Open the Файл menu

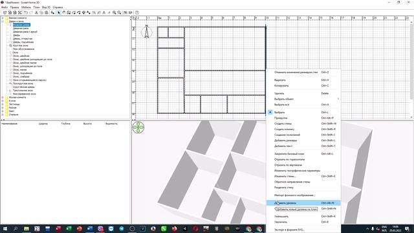[x=5, y=7]
